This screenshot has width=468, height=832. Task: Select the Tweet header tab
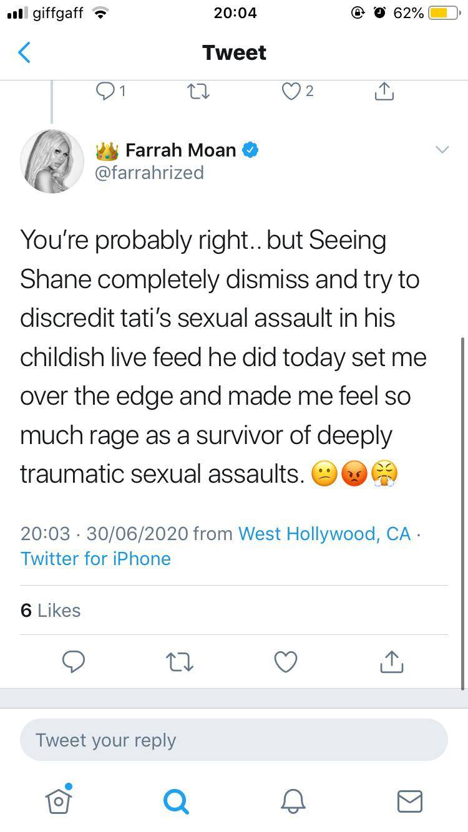pos(234,52)
